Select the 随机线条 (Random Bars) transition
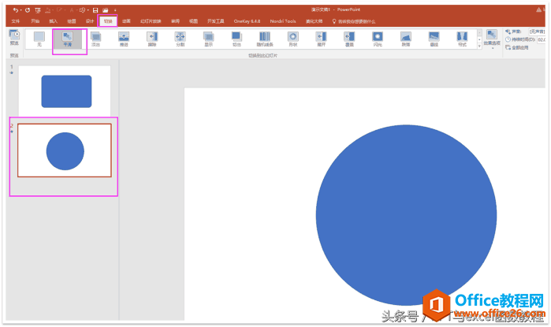 (265, 39)
